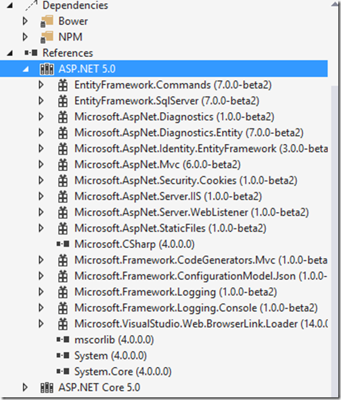Select 'Microsoft.CSharp (4.0.0.0)' text
The height and width of the screenshot is (400, 341).
[135, 244]
